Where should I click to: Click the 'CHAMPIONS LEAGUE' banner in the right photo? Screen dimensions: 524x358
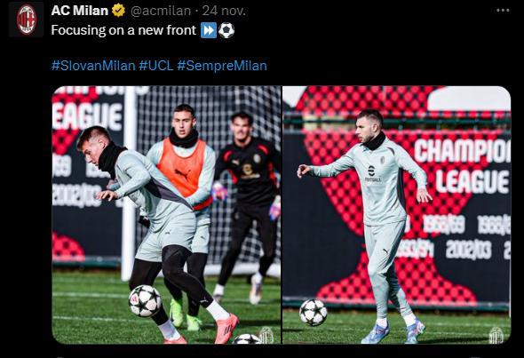pyautogui.click(x=463, y=166)
